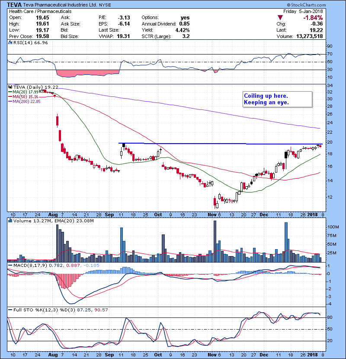Click the VWAP 19.31 value

pyautogui.click(x=123, y=36)
